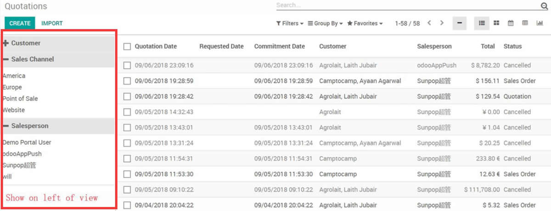This screenshot has height=211, width=551.
Task: Switch to calendar view
Action: coord(511,23)
